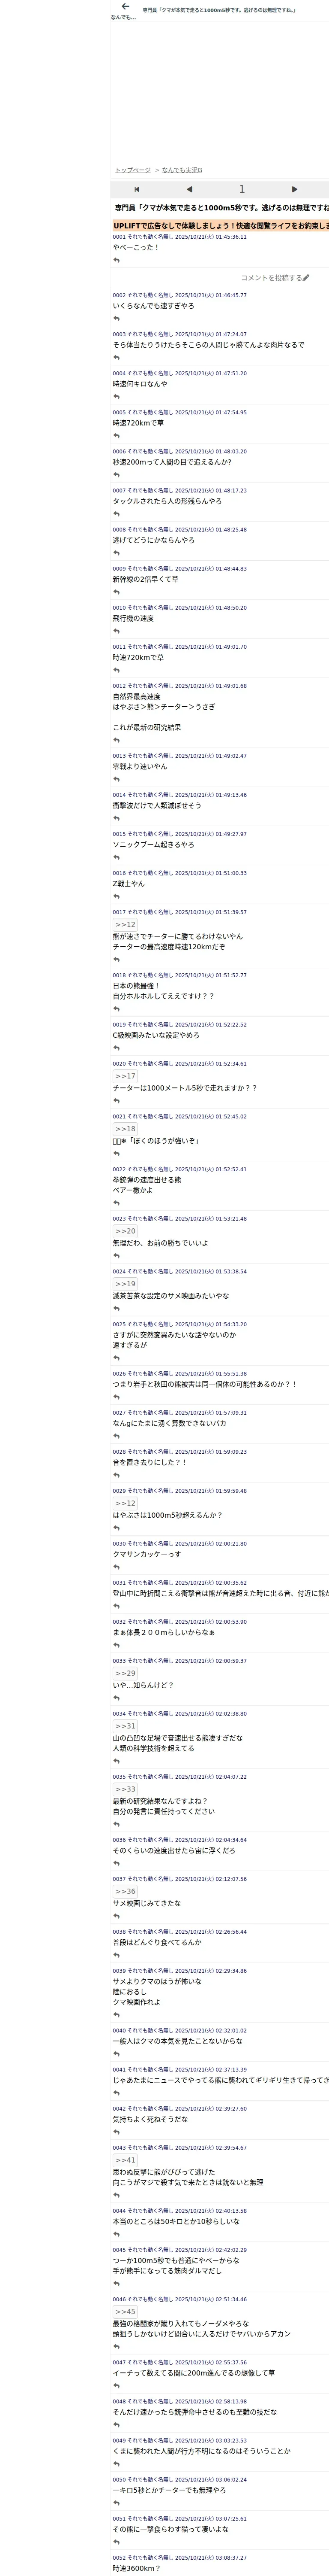Click reply arrow under post 0012
Screen dimensions: 329x2576
point(117,740)
